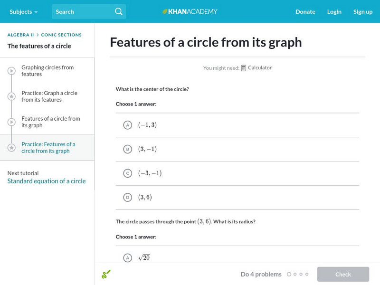Viewport: 380px width, 285px height.
Task: Open the Login page
Action: click(x=334, y=11)
